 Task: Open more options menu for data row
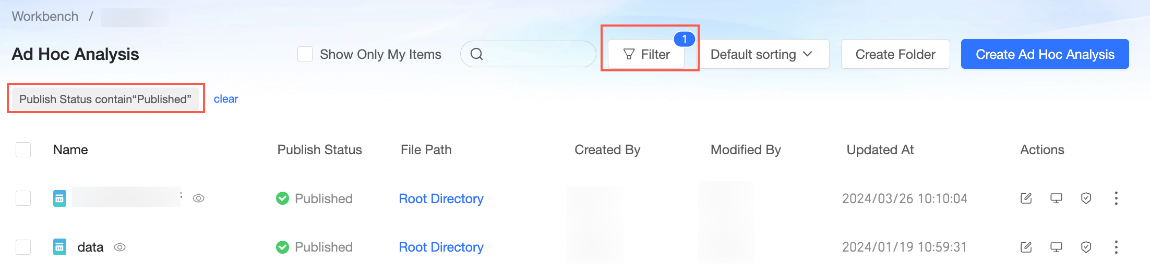pos(1116,247)
